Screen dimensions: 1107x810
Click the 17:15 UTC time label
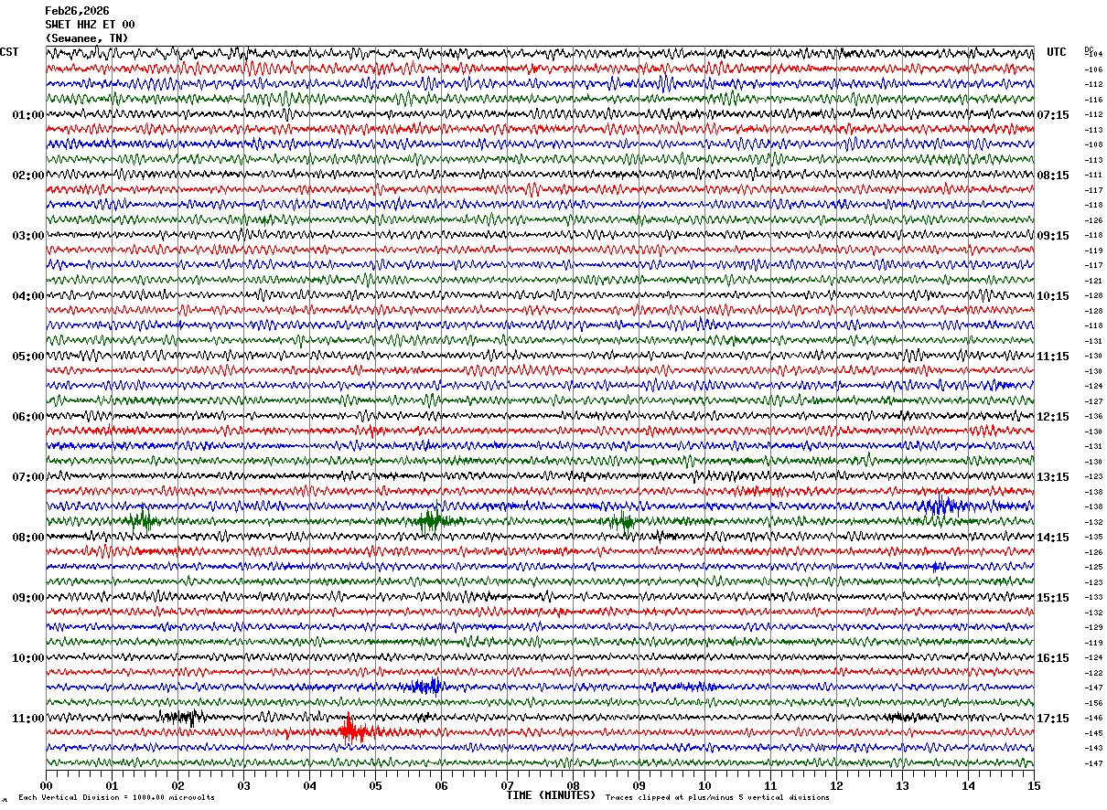point(1053,719)
